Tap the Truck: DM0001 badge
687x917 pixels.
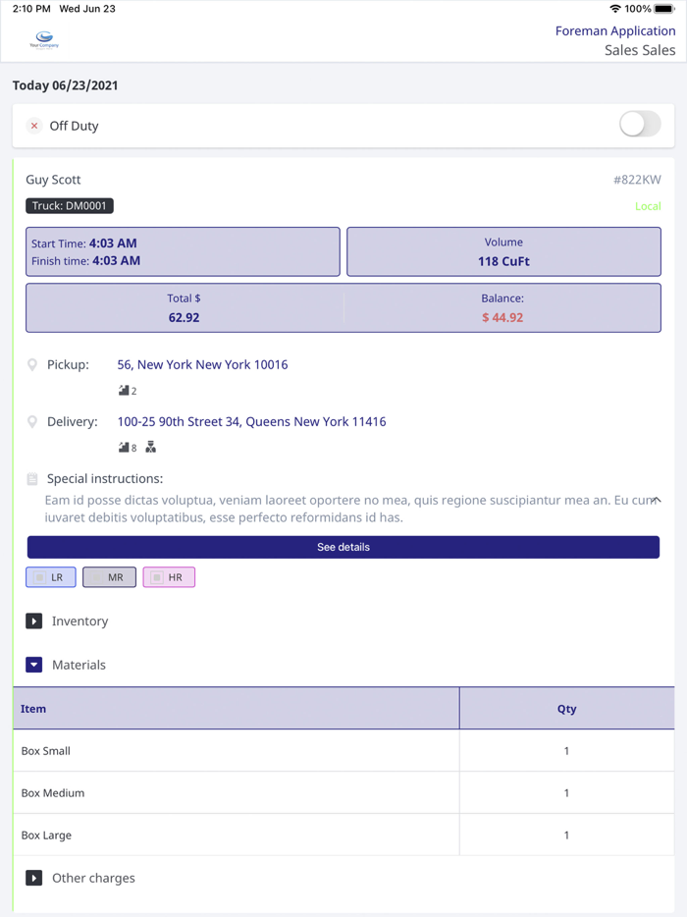point(70,206)
